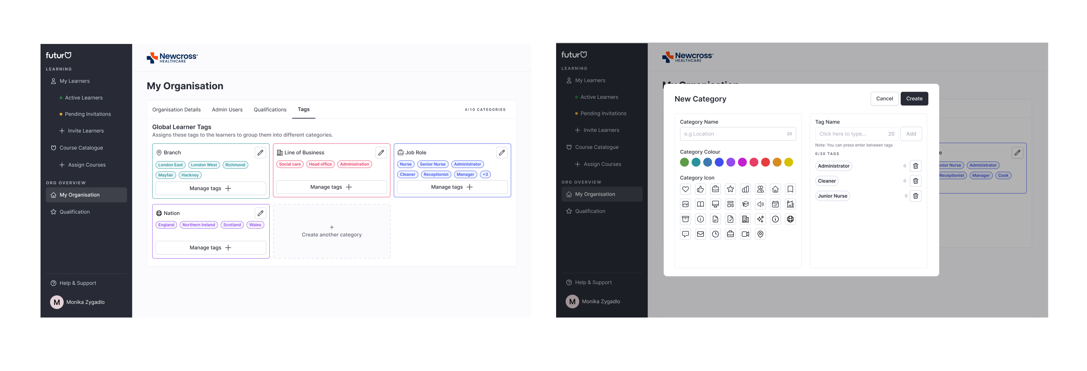Switch to the Admin Users tab
Image resolution: width=1087 pixels, height=371 pixels.
tap(227, 110)
